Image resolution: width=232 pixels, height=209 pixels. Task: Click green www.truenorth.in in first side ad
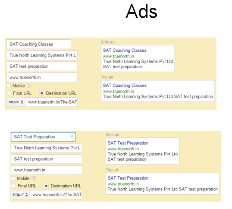pos(119,56)
